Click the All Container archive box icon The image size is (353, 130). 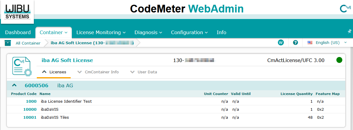click(x=8, y=43)
